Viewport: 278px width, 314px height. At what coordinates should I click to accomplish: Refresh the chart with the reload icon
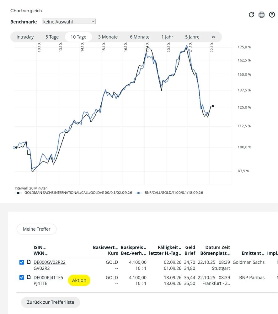tap(251, 15)
